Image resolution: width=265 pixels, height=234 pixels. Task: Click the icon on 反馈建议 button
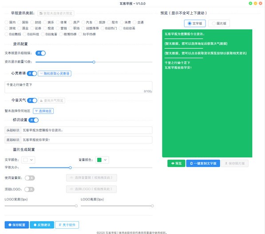tap(35, 225)
